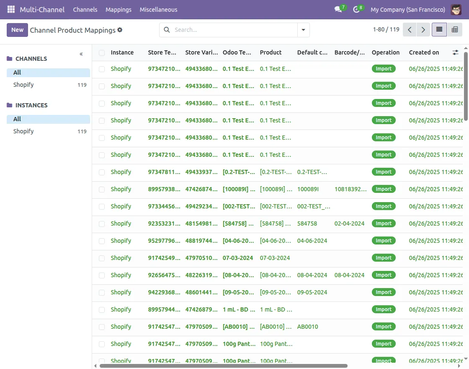
Task: Check the first Shopify row checkbox
Action: 102,69
